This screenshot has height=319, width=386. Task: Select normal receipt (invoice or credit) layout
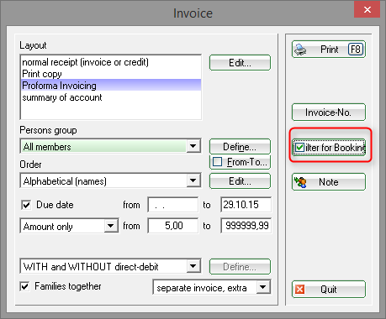111,62
